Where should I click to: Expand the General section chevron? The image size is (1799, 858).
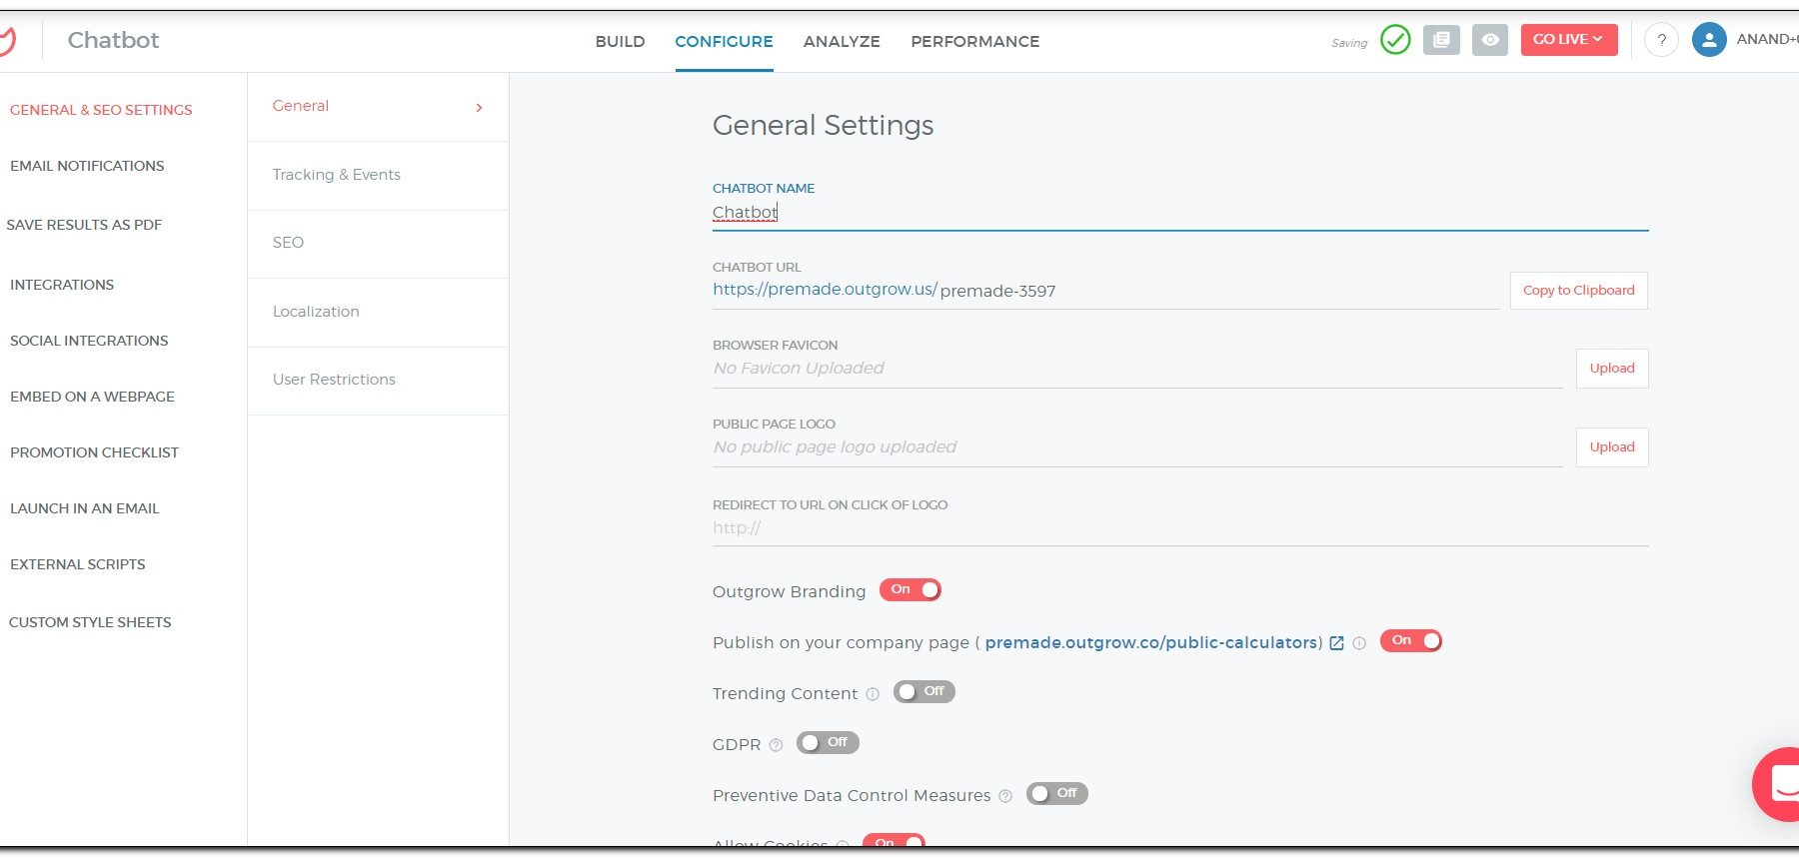[x=480, y=107]
